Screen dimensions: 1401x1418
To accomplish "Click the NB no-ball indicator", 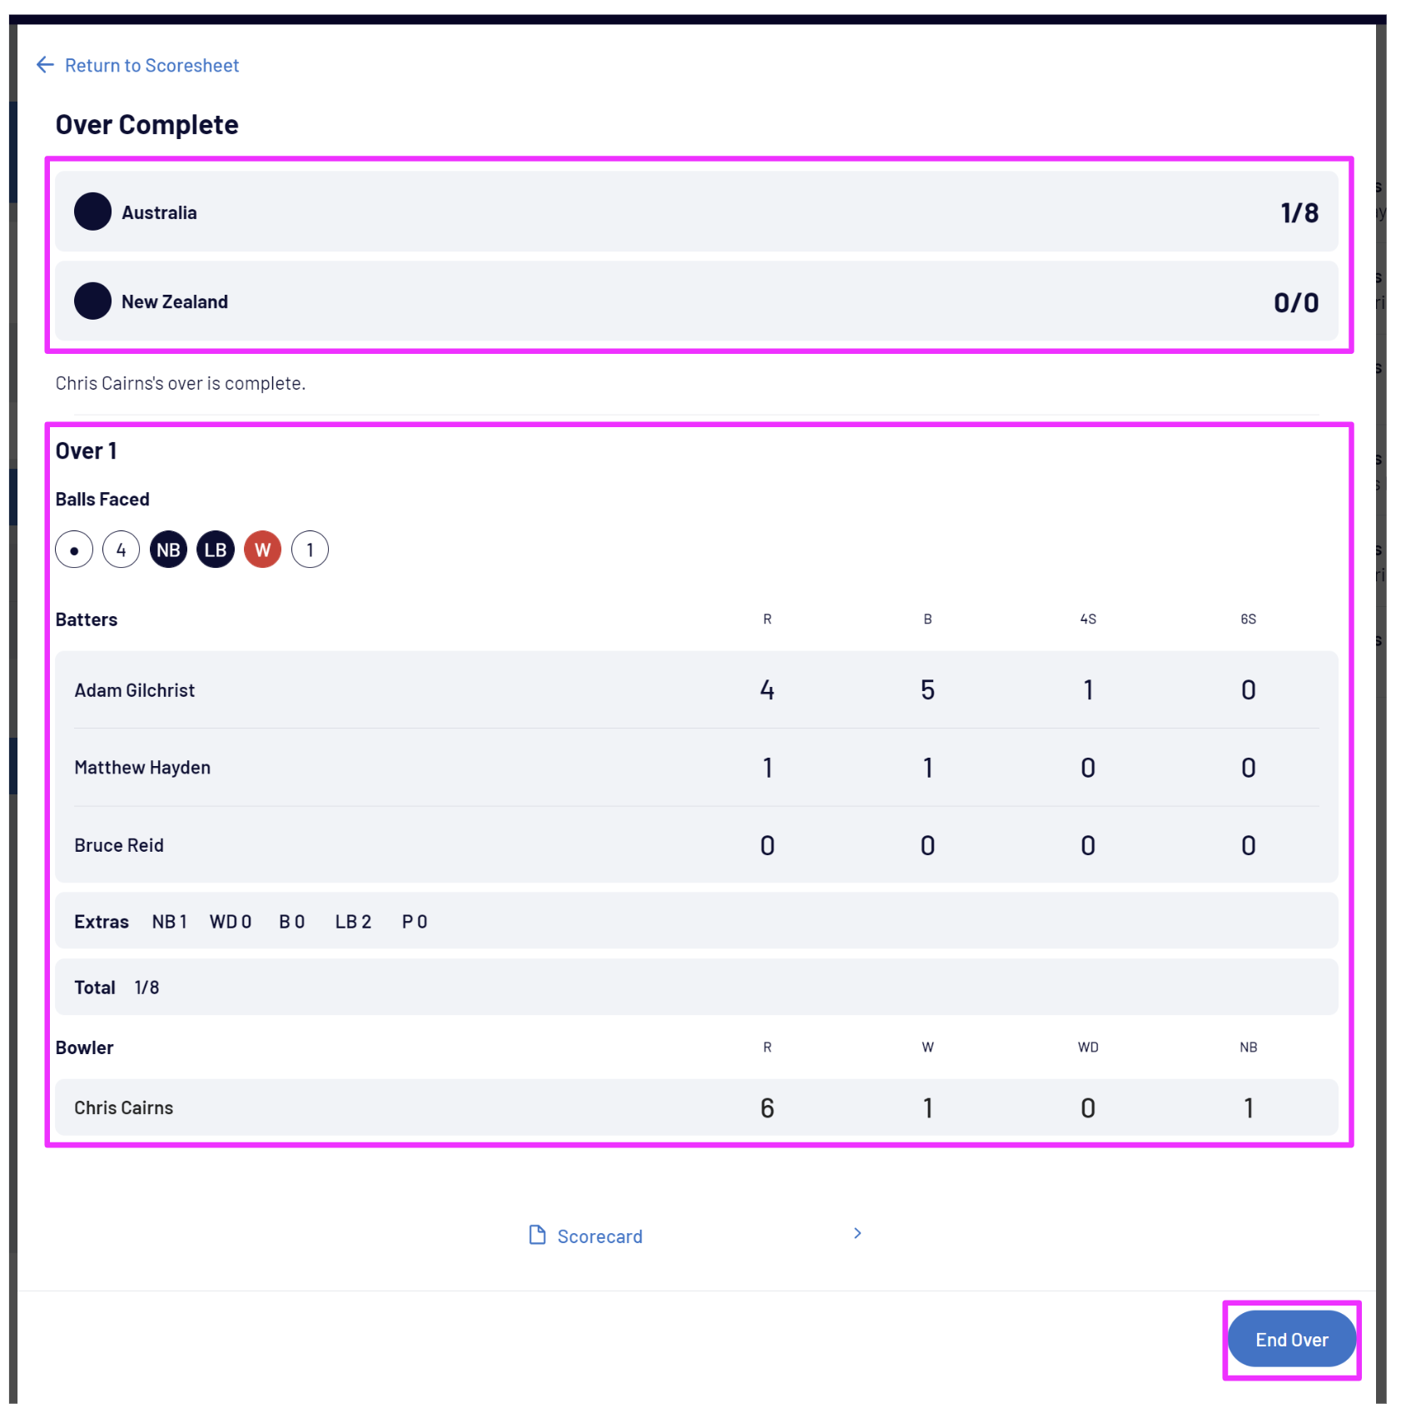I will click(168, 550).
